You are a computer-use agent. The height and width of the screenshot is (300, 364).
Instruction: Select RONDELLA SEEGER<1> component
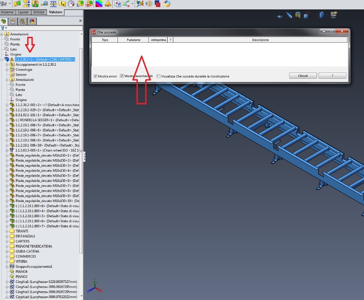(x=47, y=120)
